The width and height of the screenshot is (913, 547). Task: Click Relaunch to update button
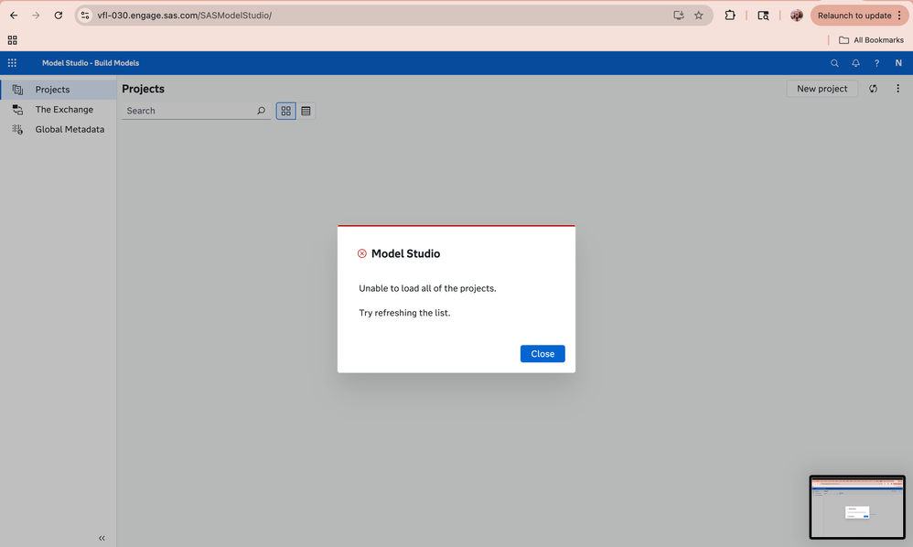click(854, 16)
